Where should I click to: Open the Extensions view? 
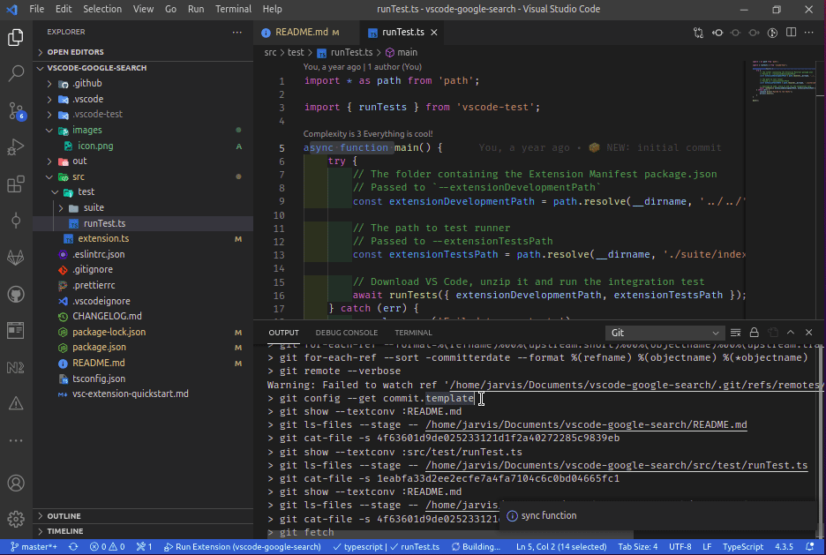(16, 184)
